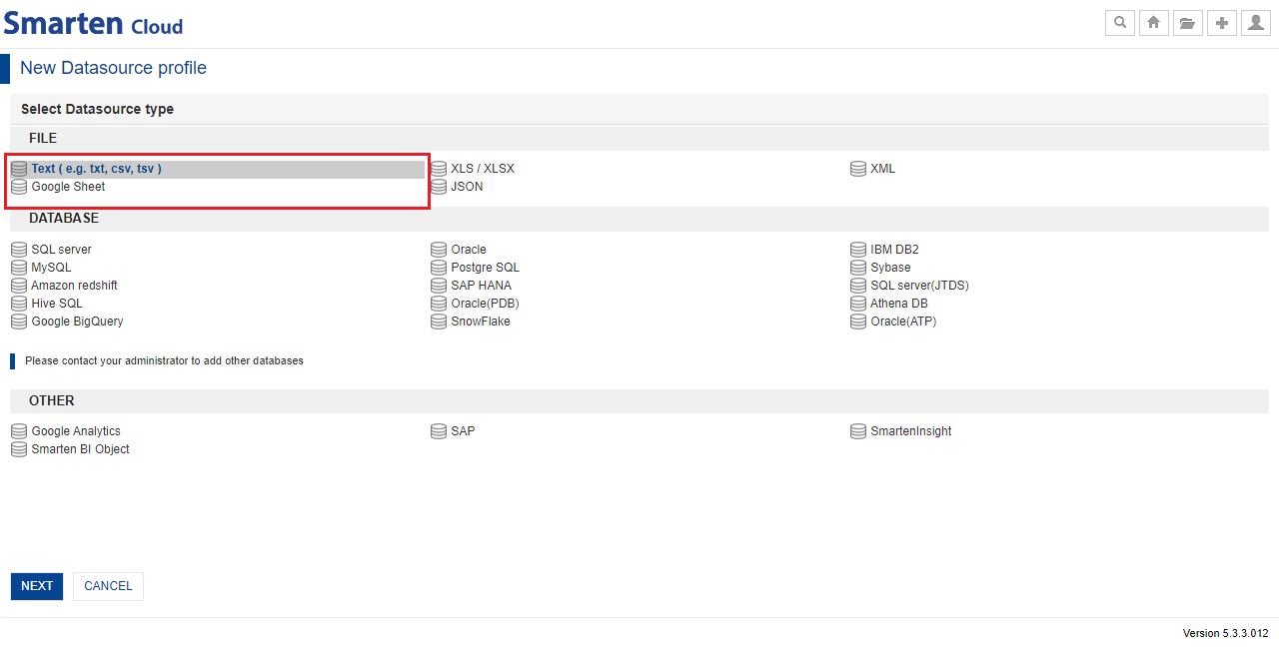Choose the Smarten BI Object label
The height and width of the screenshot is (650, 1279).
point(80,449)
